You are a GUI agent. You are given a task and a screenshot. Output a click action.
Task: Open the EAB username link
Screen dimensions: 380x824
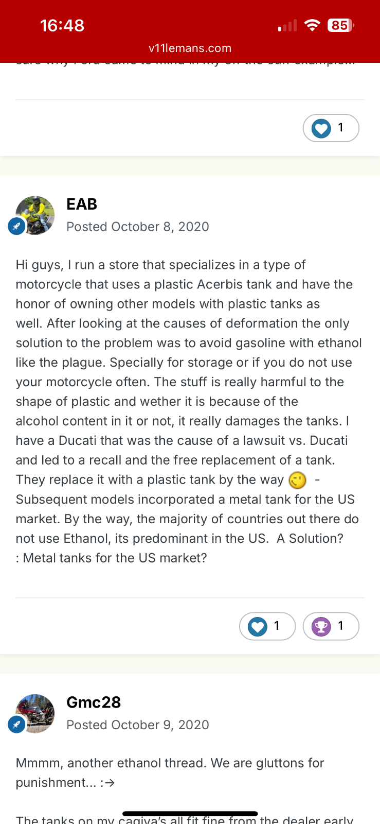(x=82, y=204)
